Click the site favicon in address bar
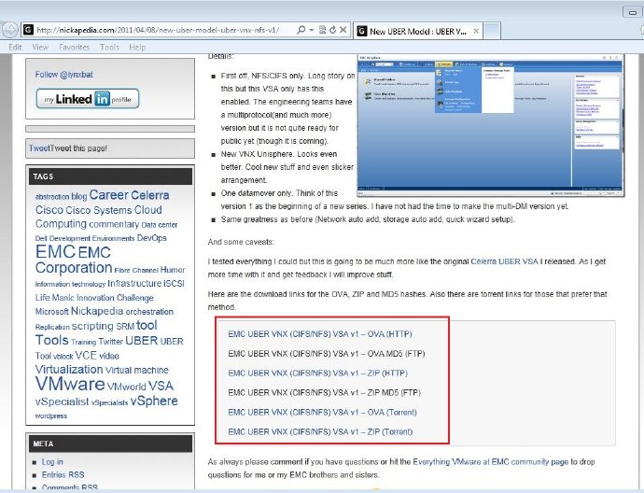The width and height of the screenshot is (644, 493). [x=28, y=30]
